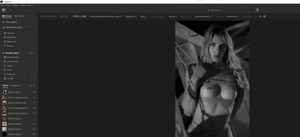Open the 20260322 Kadyny 1 album
Image resolution: width=300 pixels, height=137 pixels.
click(19, 124)
